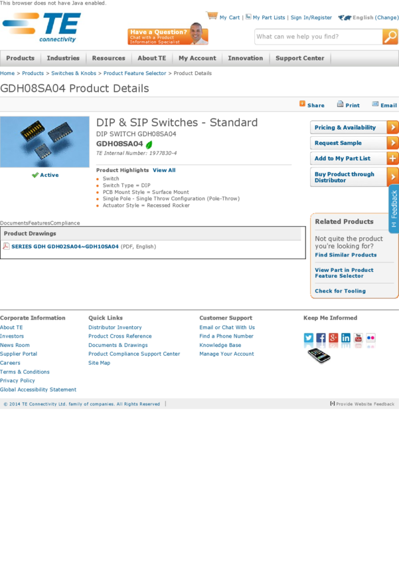Click the PDF icon beside SERIES GDH drawing
The height and width of the screenshot is (565, 399).
tap(6, 246)
